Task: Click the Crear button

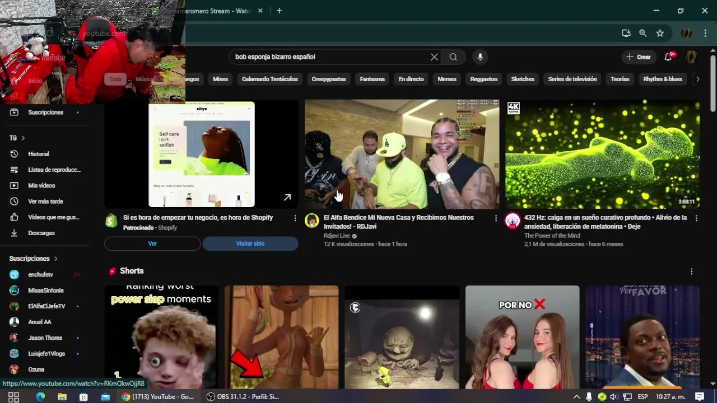Action: click(x=639, y=57)
